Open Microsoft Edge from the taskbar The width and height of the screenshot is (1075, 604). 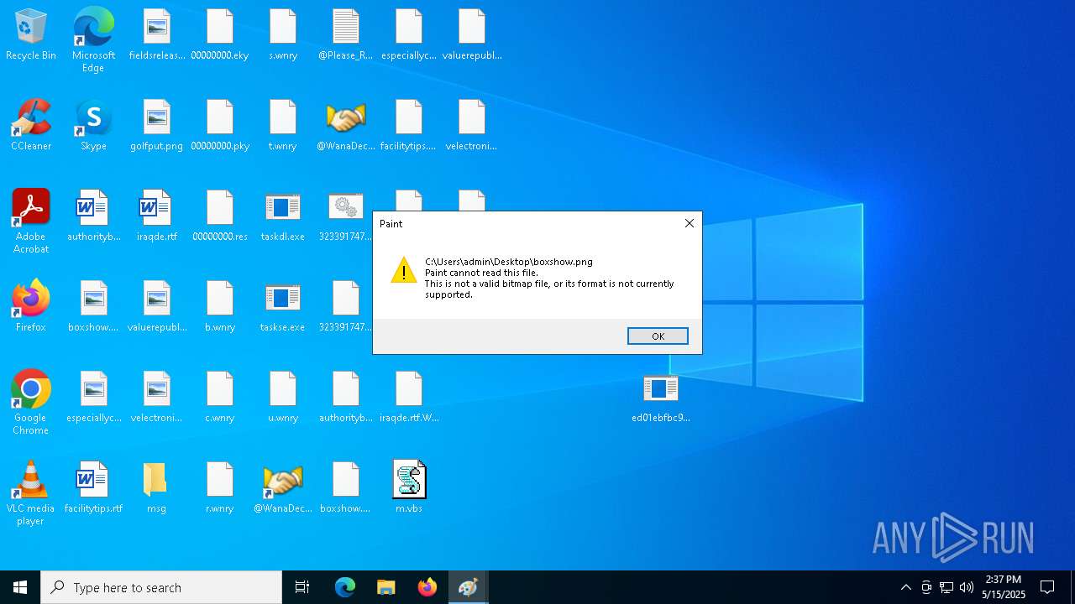(345, 587)
